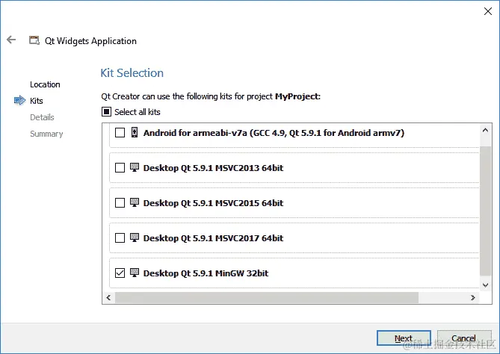The height and width of the screenshot is (354, 500).
Task: Click the Android for armeabi-v7a kit label
Action: coord(274,133)
